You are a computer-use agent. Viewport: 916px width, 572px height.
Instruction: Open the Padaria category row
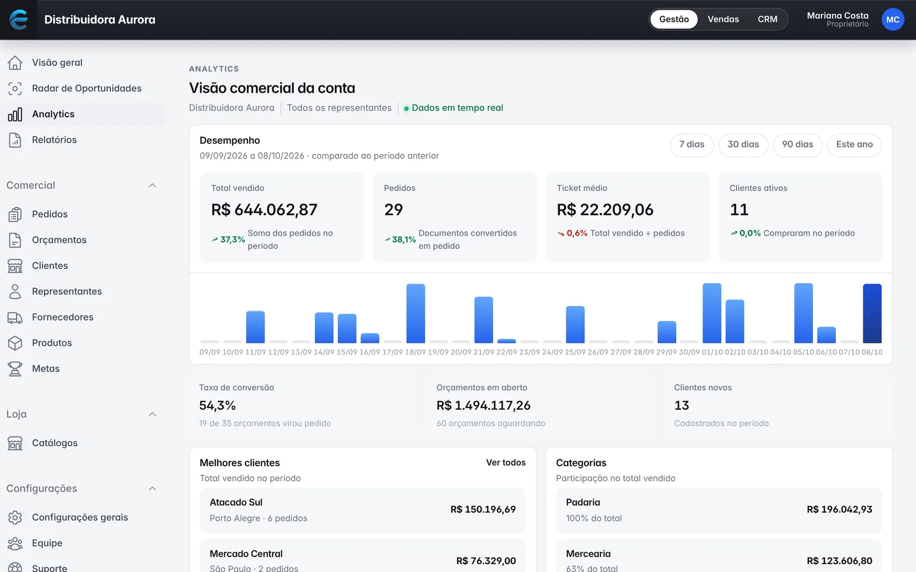click(719, 510)
